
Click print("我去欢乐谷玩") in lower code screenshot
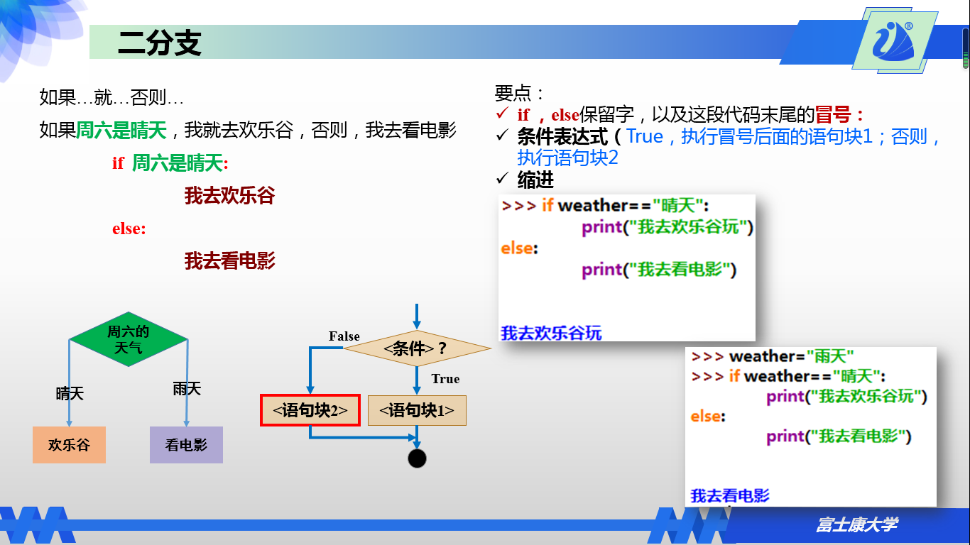(x=846, y=396)
